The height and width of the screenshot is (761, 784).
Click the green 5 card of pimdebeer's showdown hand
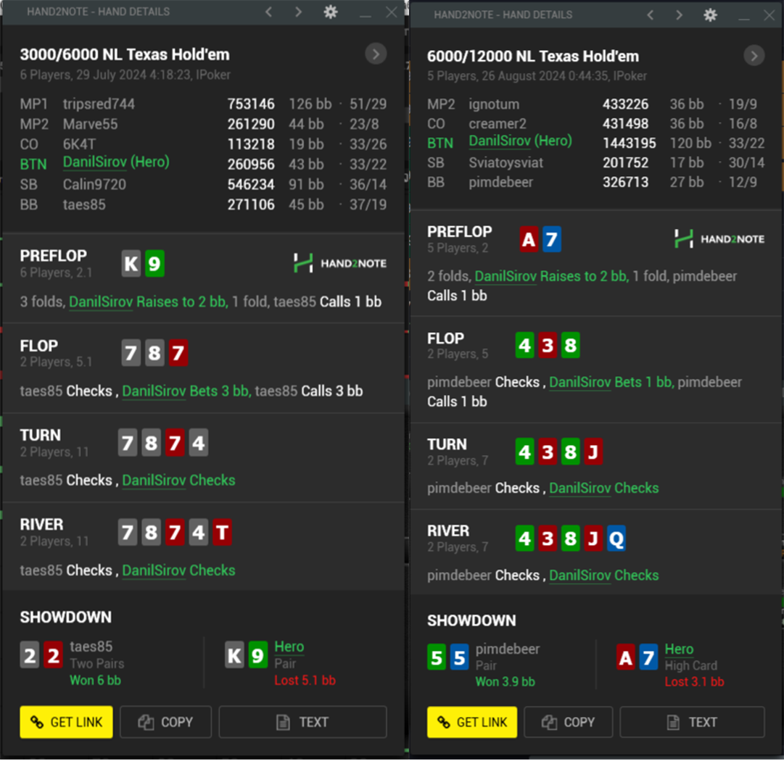pyautogui.click(x=437, y=657)
